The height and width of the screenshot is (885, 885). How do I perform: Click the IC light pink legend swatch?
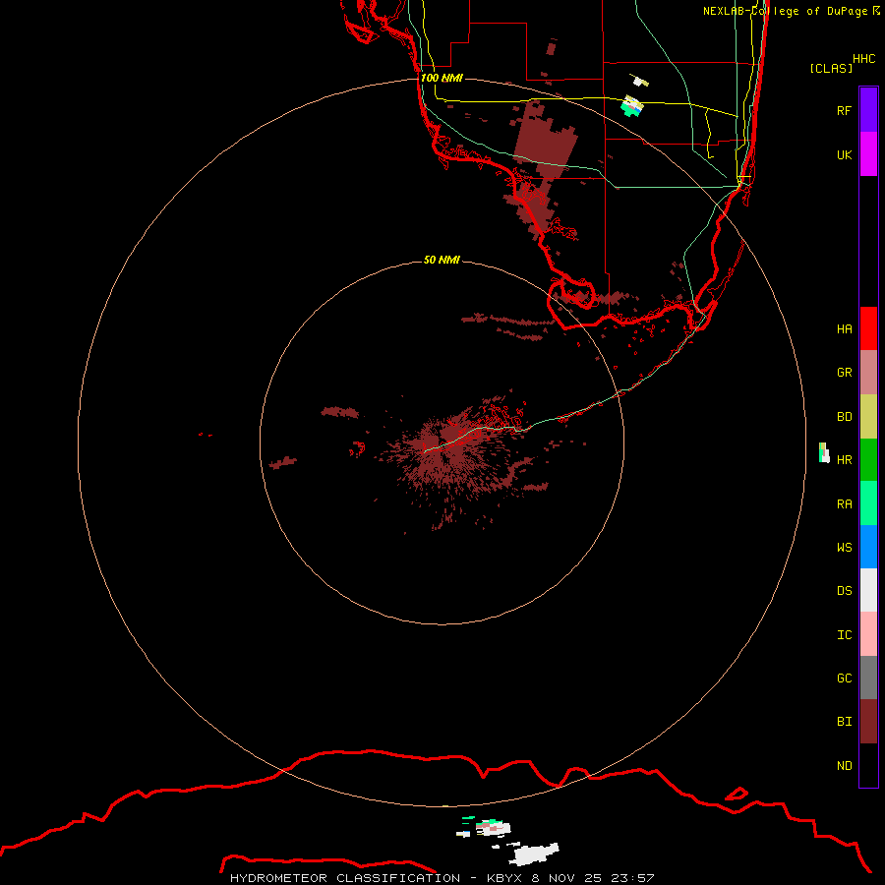pyautogui.click(x=868, y=634)
